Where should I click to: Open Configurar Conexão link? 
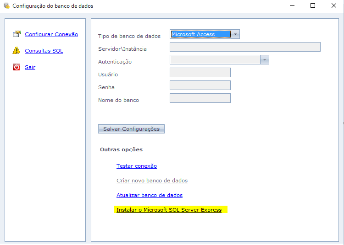pos(51,34)
